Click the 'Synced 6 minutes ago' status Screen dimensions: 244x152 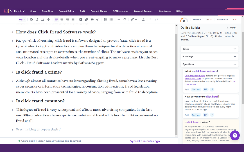pyautogui.click(x=145, y=141)
